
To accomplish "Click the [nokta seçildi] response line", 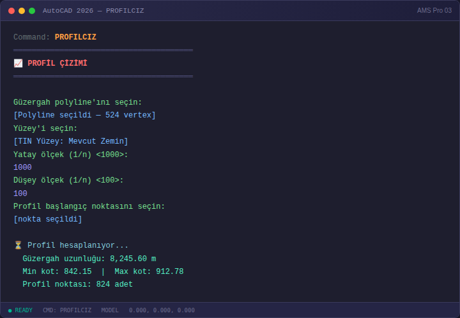I will (48, 219).
